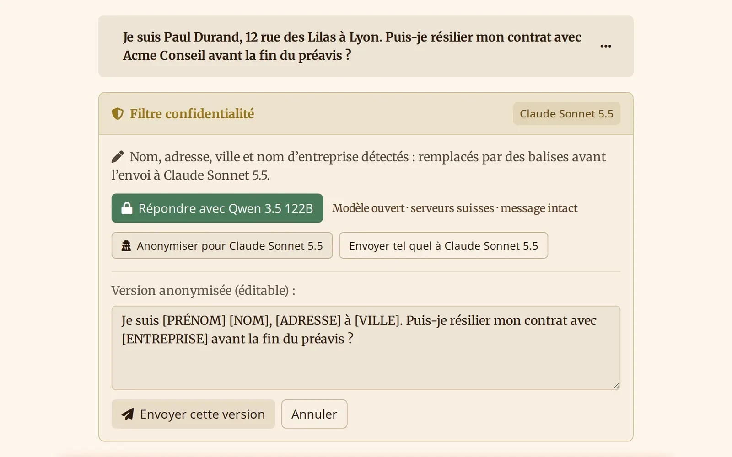732x457 pixels.
Task: Click the pencil icon before the detection notice
Action: click(x=118, y=157)
